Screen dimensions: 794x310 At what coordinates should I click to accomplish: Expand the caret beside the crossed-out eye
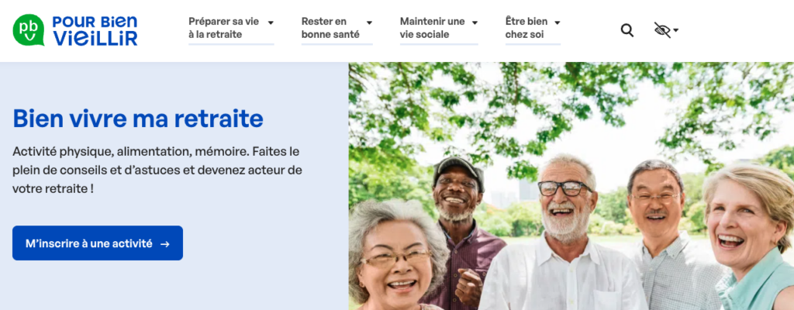click(675, 30)
